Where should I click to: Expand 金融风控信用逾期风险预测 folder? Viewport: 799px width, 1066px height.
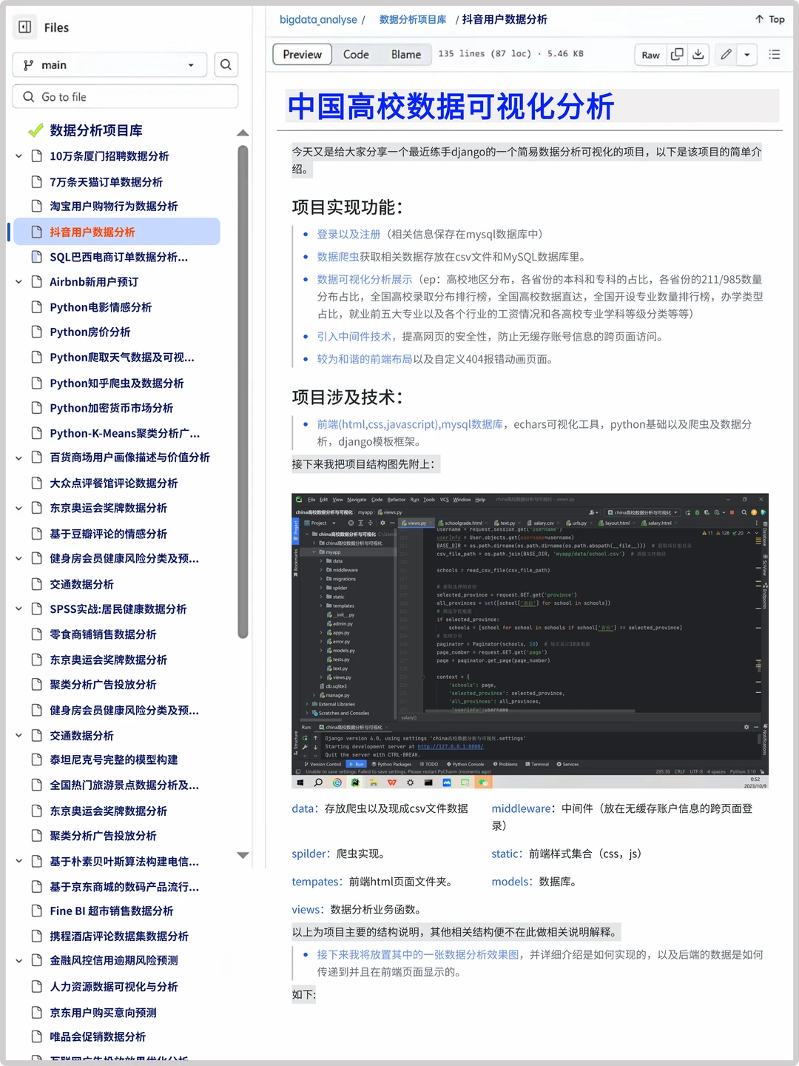click(18, 960)
